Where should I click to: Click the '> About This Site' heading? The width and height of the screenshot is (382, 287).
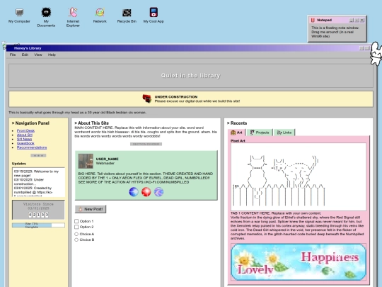(91, 123)
